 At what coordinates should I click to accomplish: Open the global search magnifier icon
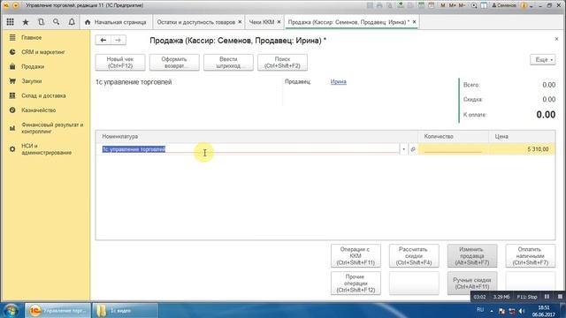pos(57,22)
